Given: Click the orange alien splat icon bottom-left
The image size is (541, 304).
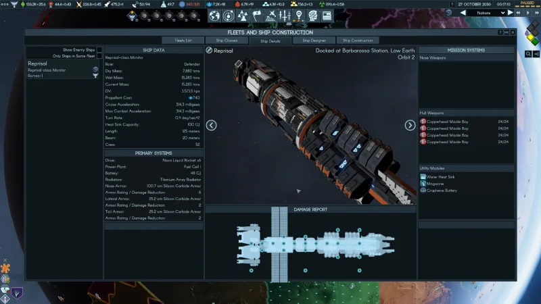Looking at the screenshot, I should coord(5,268).
